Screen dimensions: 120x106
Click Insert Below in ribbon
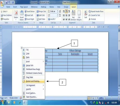(x=30, y=11)
